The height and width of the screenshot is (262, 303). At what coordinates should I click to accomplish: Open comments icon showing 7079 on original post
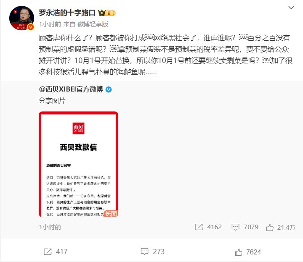click(x=235, y=227)
